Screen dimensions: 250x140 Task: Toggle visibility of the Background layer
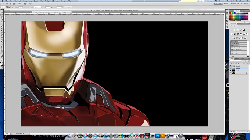[230, 73]
